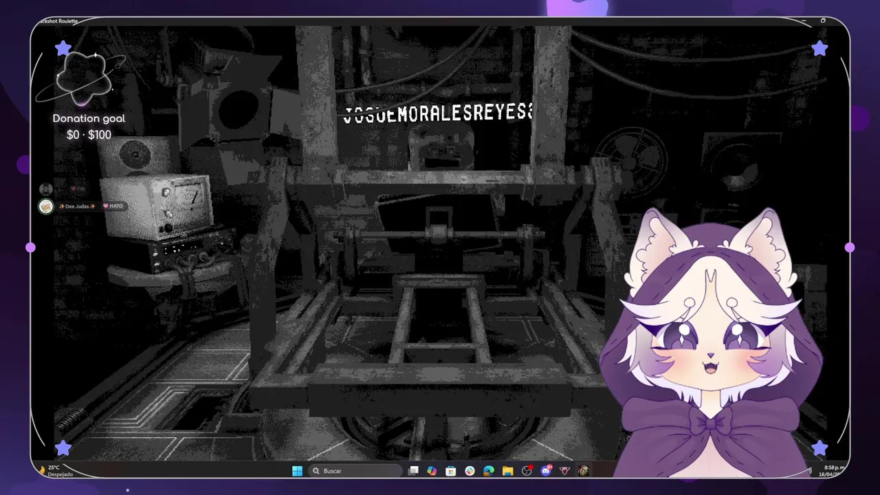Launch Copilot from the taskbar
The image size is (880, 495).
click(432, 471)
